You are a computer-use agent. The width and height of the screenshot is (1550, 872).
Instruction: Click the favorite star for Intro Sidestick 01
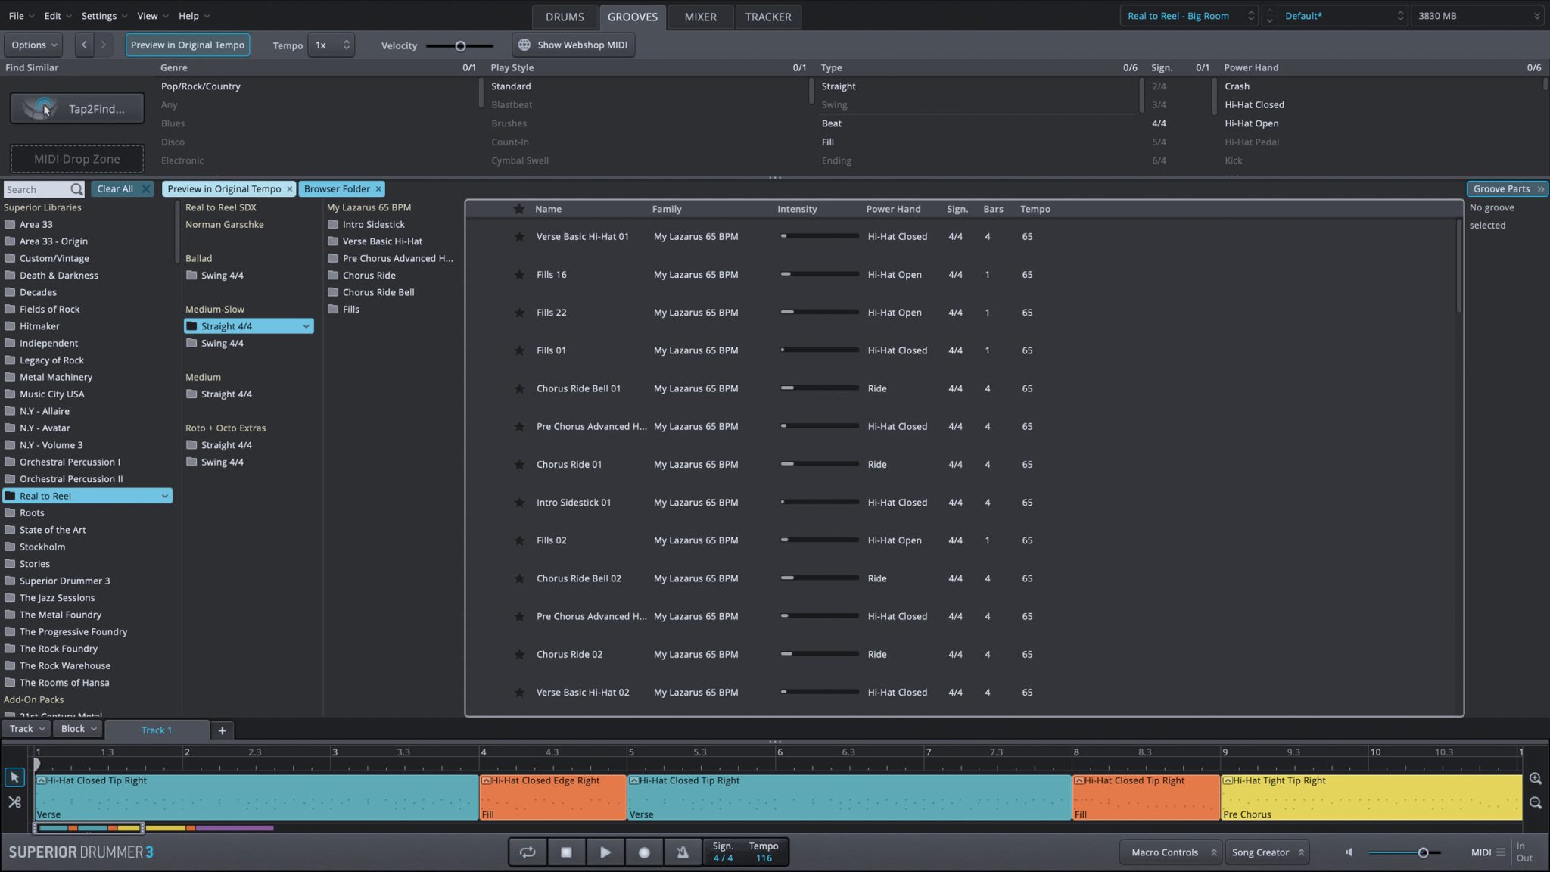pos(519,503)
